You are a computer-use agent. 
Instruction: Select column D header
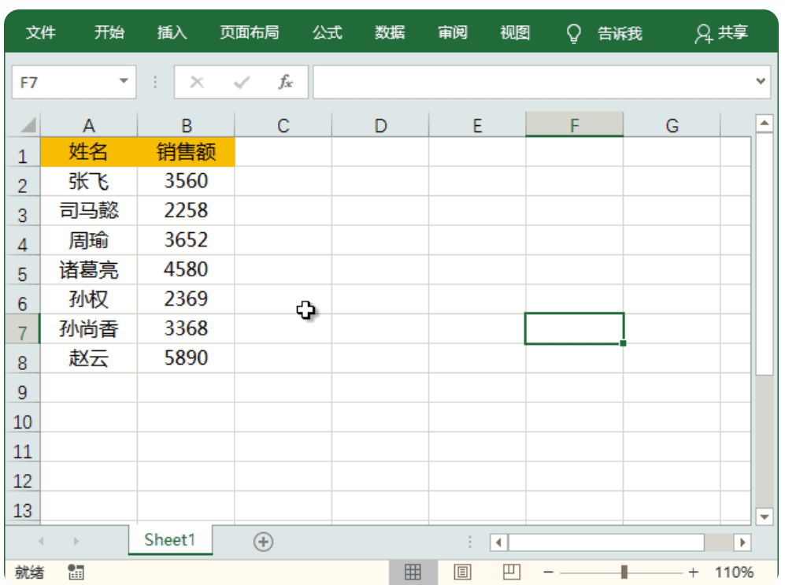click(380, 125)
